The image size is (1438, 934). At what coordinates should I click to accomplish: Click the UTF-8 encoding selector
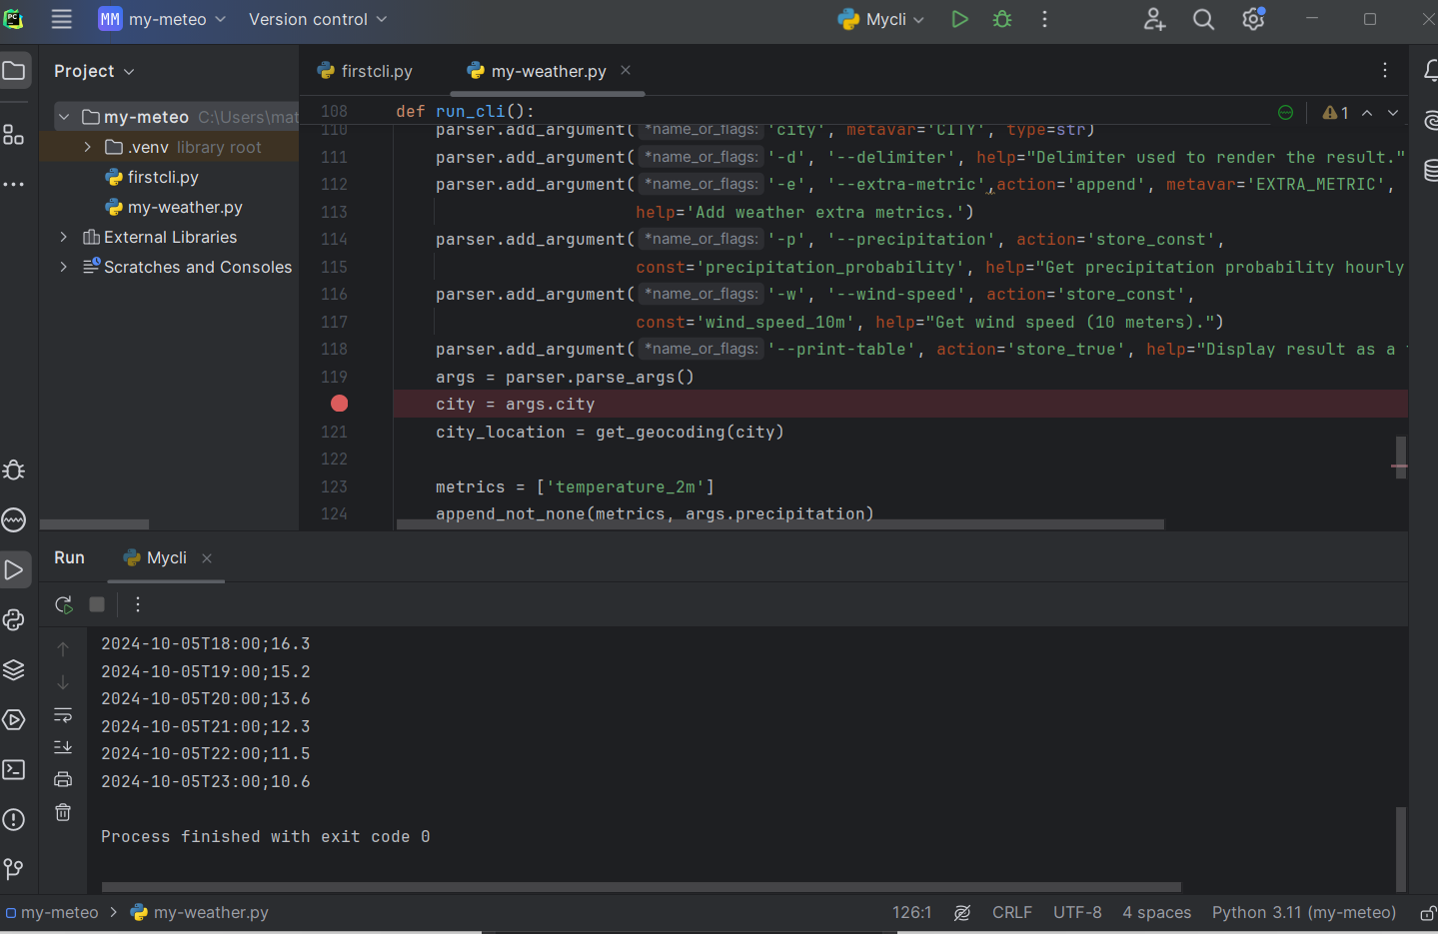tap(1076, 913)
